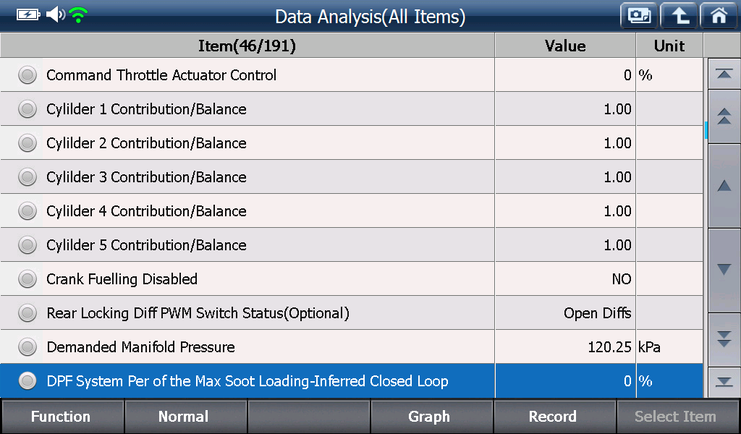Toggle Cylilder 3 Contribution/Balance radio button

pos(27,177)
